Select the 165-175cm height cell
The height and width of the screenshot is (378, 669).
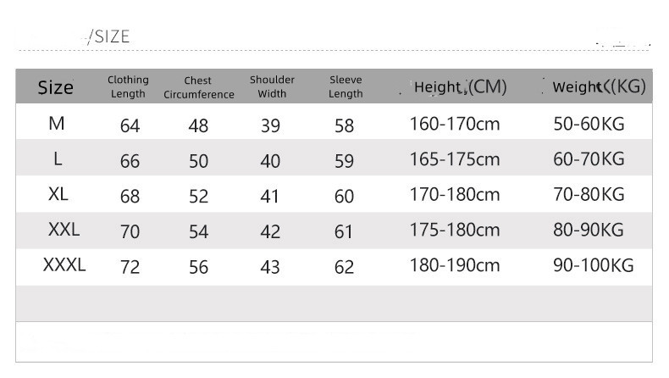point(455,159)
